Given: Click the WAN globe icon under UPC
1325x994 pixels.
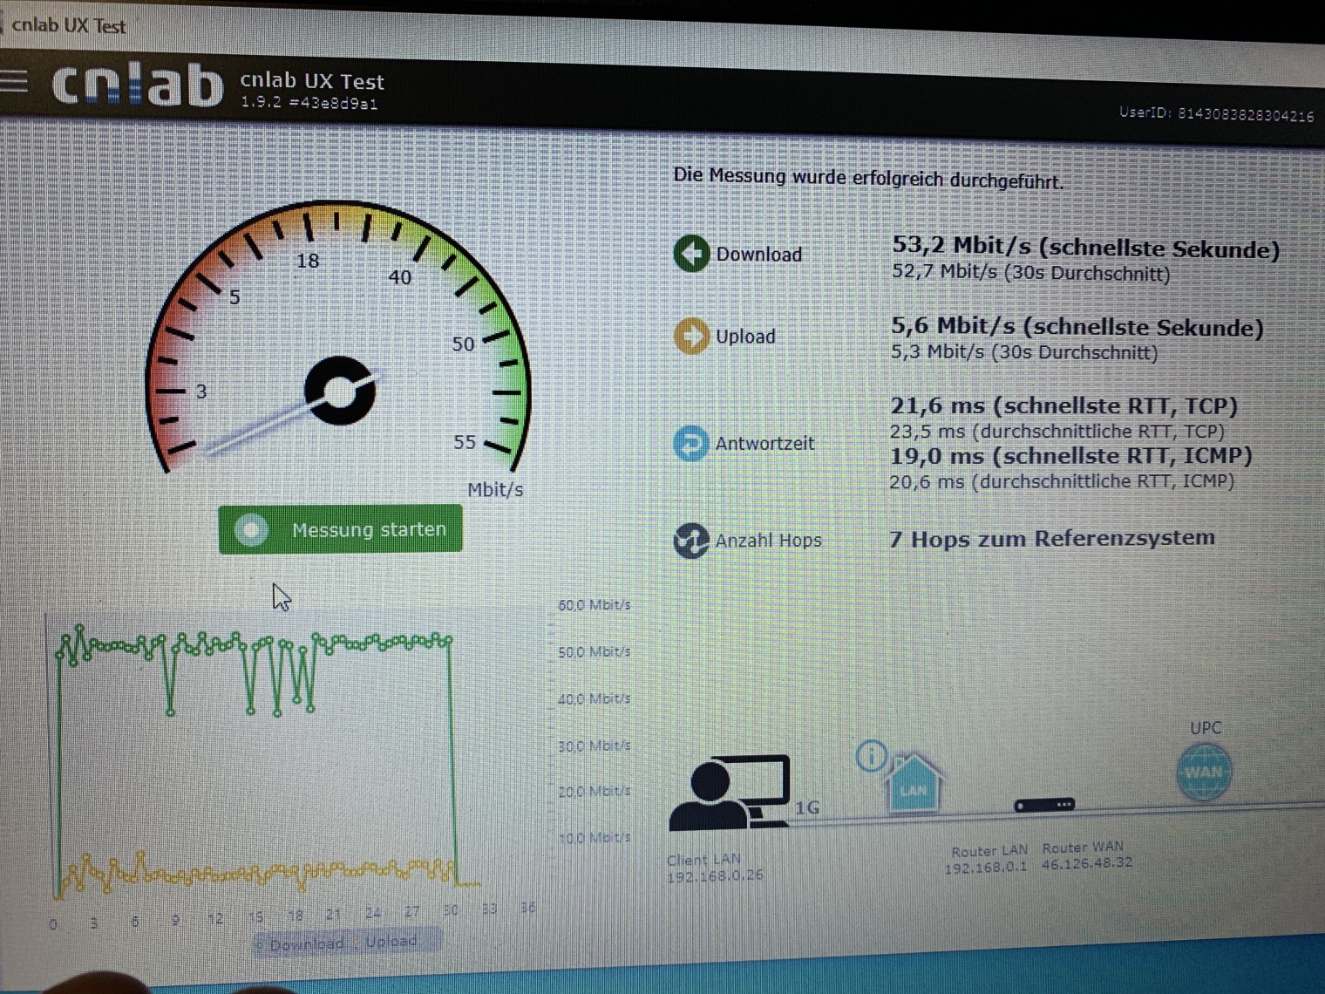Looking at the screenshot, I should (1204, 773).
